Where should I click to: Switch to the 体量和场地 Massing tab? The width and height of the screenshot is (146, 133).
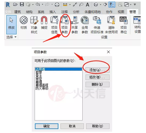[x=93, y=12]
